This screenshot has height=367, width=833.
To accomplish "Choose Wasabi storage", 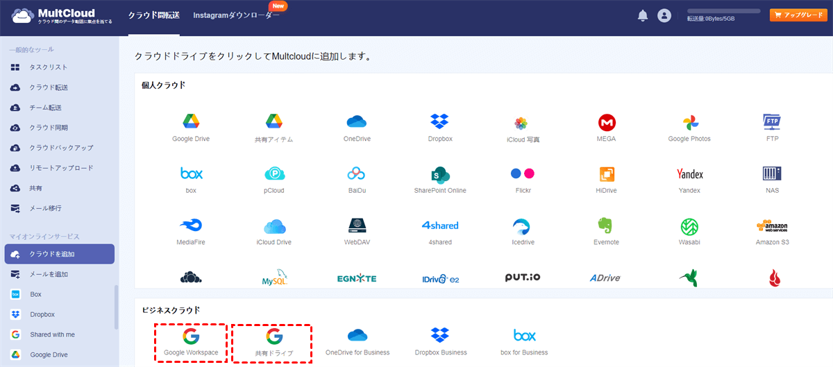I will pyautogui.click(x=689, y=232).
